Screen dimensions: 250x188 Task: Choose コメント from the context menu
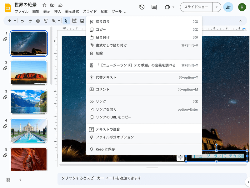(144, 89)
